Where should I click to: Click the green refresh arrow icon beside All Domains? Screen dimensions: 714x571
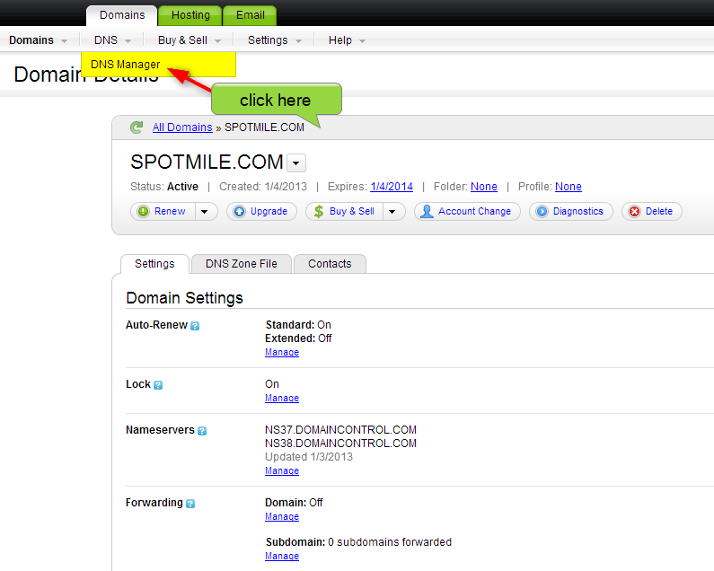pos(137,127)
